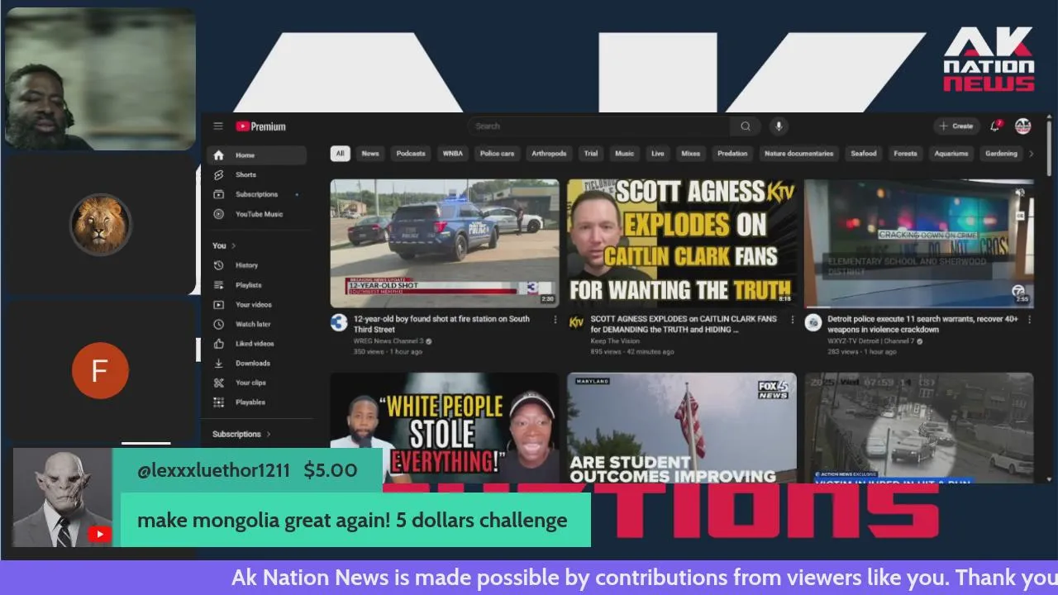Image resolution: width=1058 pixels, height=595 pixels.
Task: Select the Podcasts filter chip
Action: (411, 154)
